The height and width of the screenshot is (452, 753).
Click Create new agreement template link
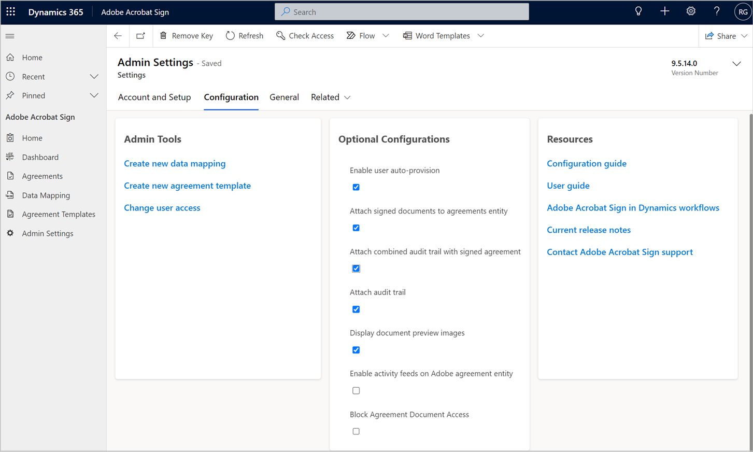[x=187, y=186]
